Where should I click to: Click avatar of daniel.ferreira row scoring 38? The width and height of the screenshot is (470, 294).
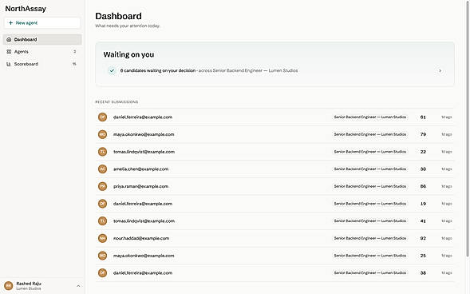(102, 273)
